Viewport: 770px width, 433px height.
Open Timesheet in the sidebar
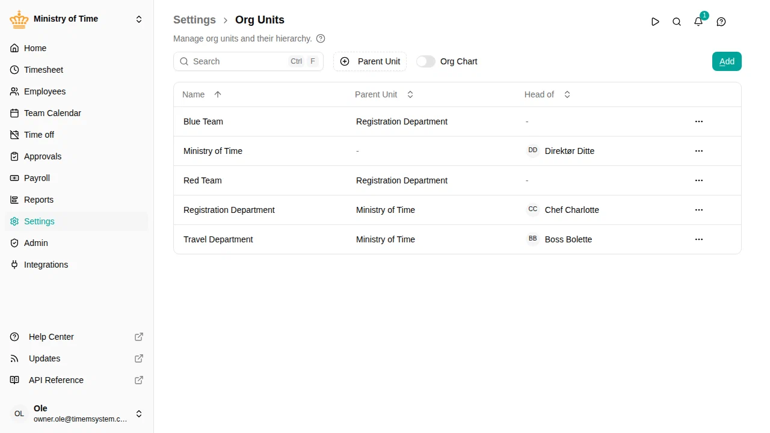coord(76,70)
